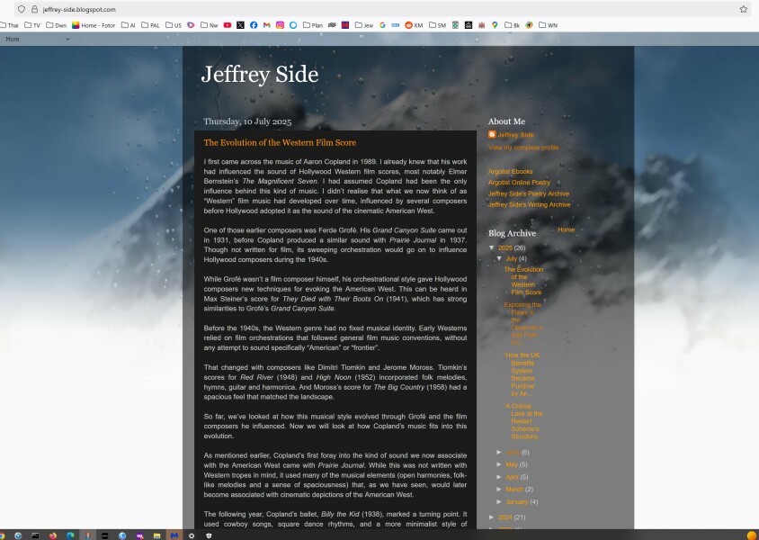Open the X (Twitter) bookmark icon
759x540 pixels.
click(x=240, y=25)
